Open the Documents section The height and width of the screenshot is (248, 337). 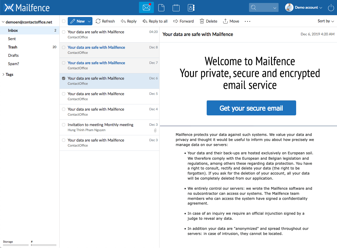(161, 7)
